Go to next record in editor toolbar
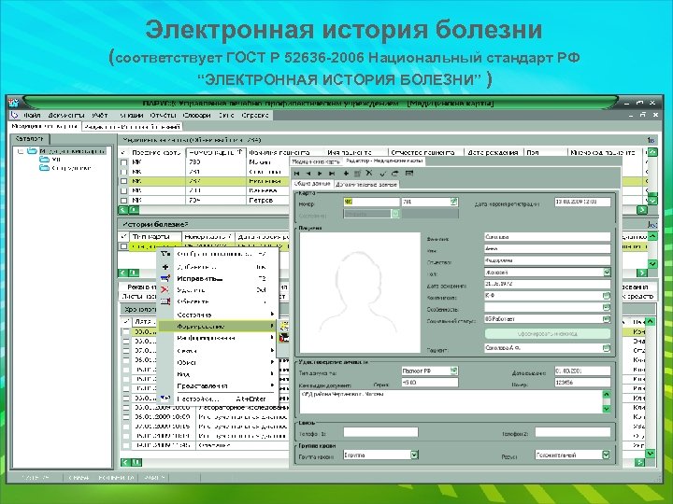The height and width of the screenshot is (504, 673). tap(320, 174)
